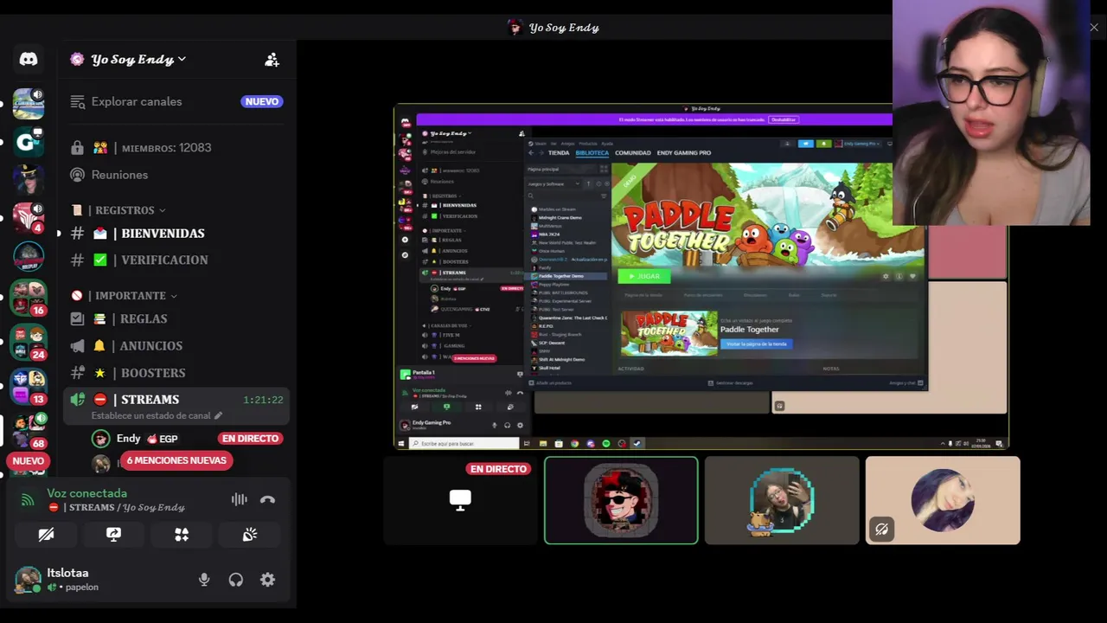Click the disconnect from voice phone icon
The image size is (1107, 623).
[x=267, y=499]
